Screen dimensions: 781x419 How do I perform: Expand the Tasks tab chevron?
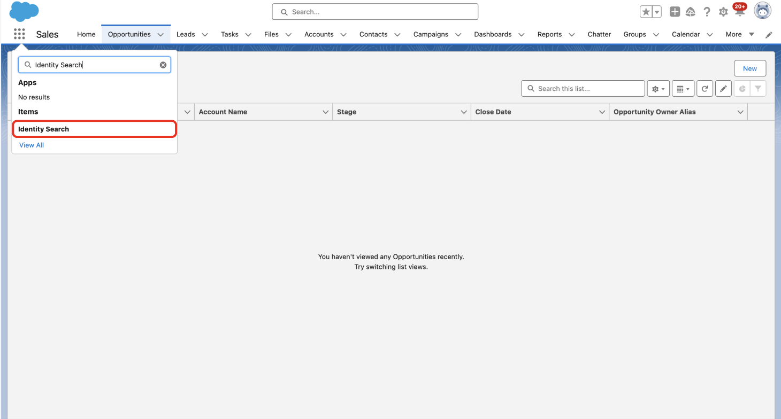pyautogui.click(x=248, y=35)
